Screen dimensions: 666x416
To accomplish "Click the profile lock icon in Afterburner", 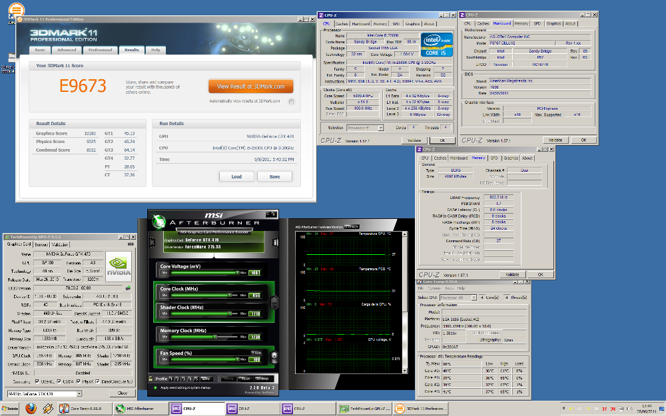I will click(151, 379).
